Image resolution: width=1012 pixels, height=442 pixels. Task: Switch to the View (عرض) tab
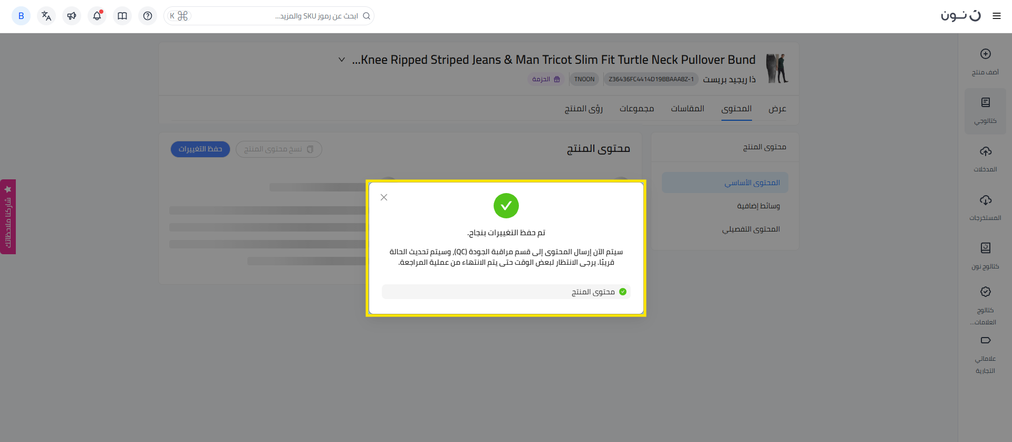(x=777, y=109)
